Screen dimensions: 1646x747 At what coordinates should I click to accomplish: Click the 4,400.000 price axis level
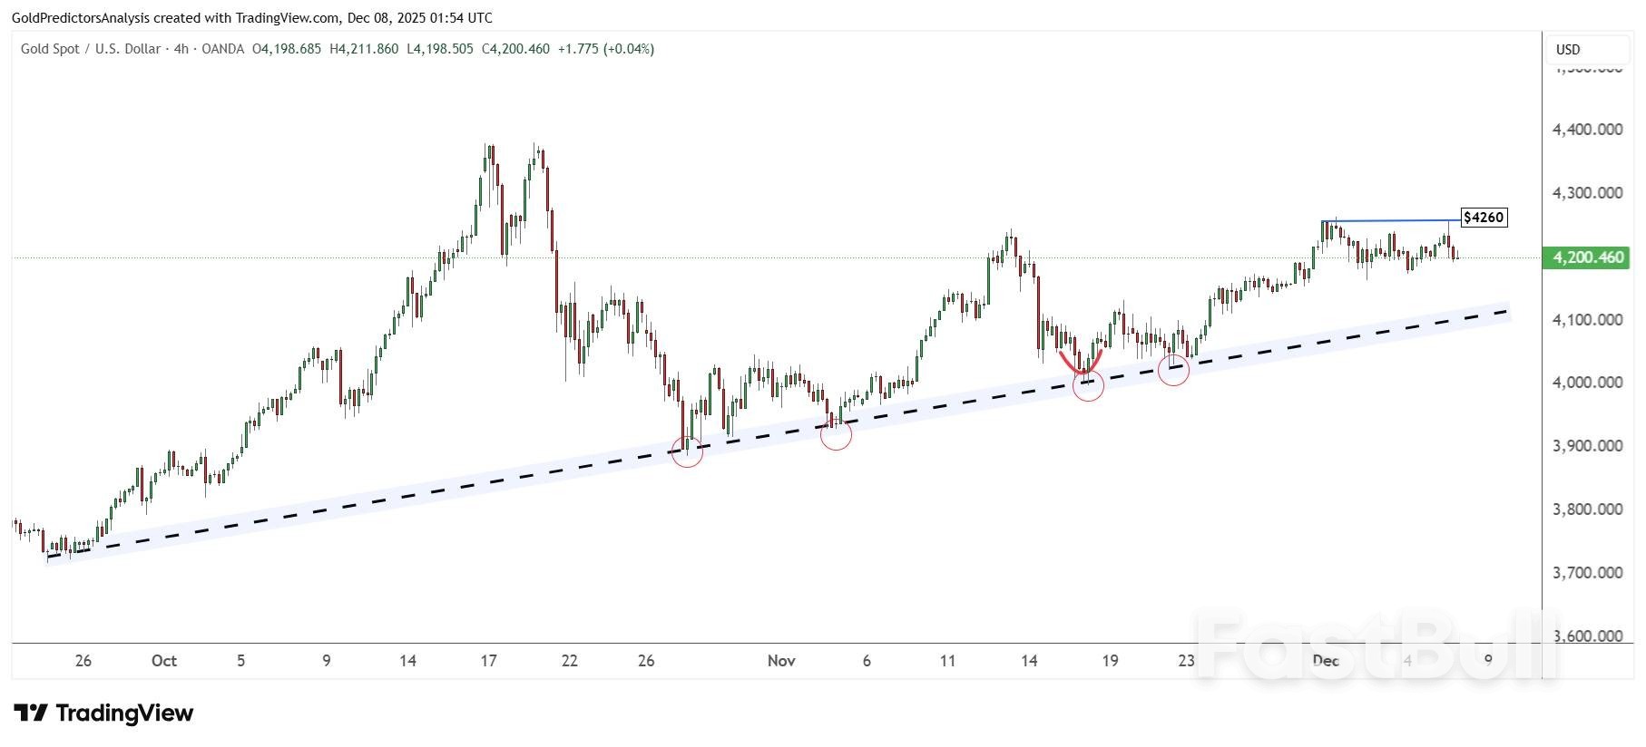[1587, 130]
